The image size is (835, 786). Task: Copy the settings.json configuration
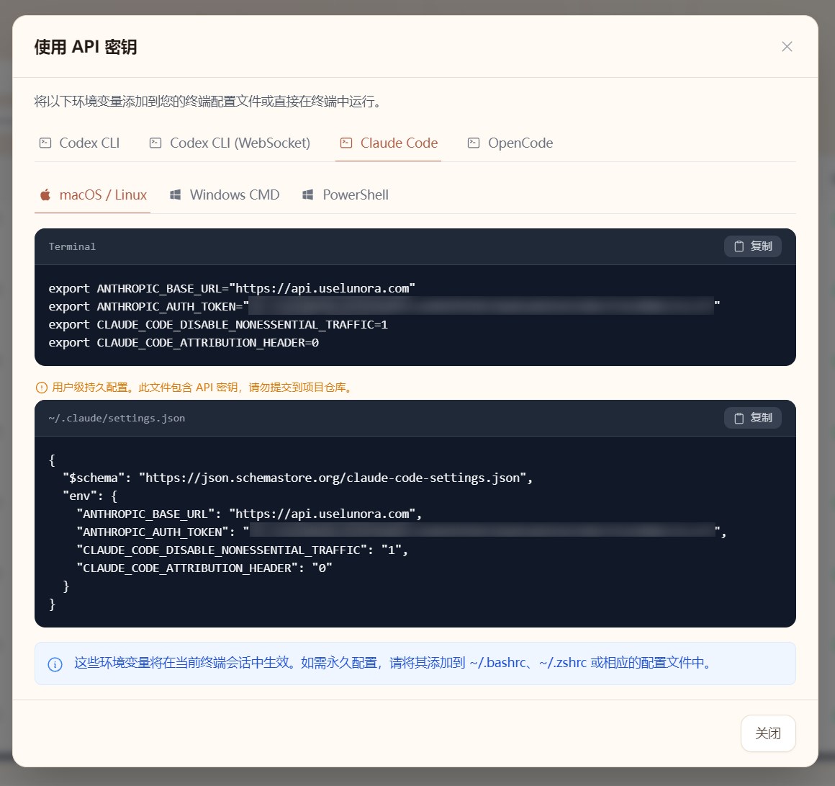click(752, 418)
